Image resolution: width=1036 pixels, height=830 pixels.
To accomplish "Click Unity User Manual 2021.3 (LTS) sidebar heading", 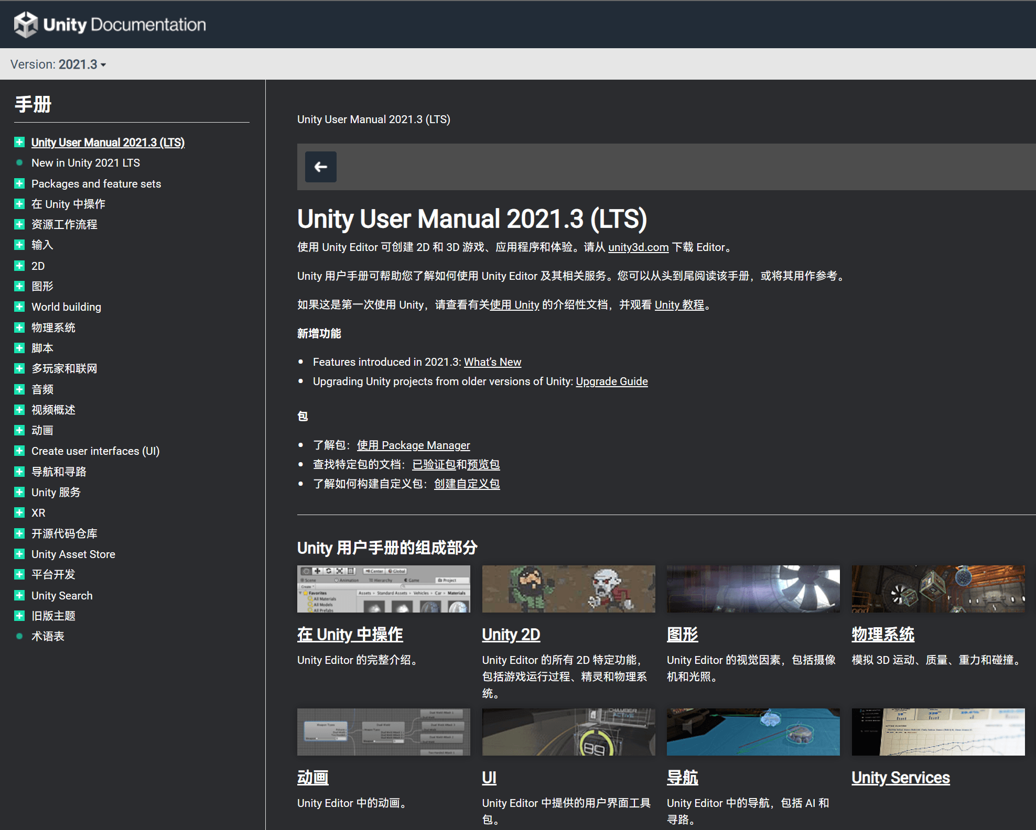I will 107,142.
